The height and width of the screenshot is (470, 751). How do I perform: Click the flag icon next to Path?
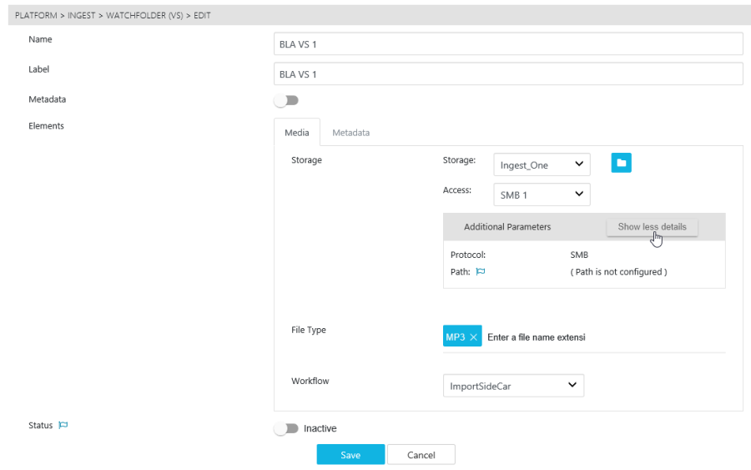481,271
